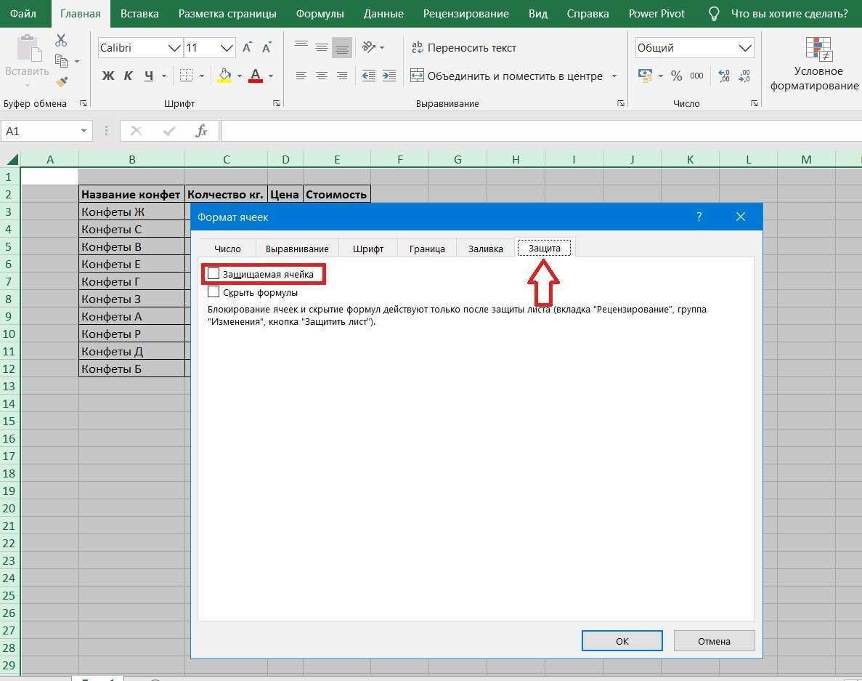This screenshot has width=862, height=681.
Task: Apply bold formatting with the Ж icon
Action: click(x=108, y=75)
